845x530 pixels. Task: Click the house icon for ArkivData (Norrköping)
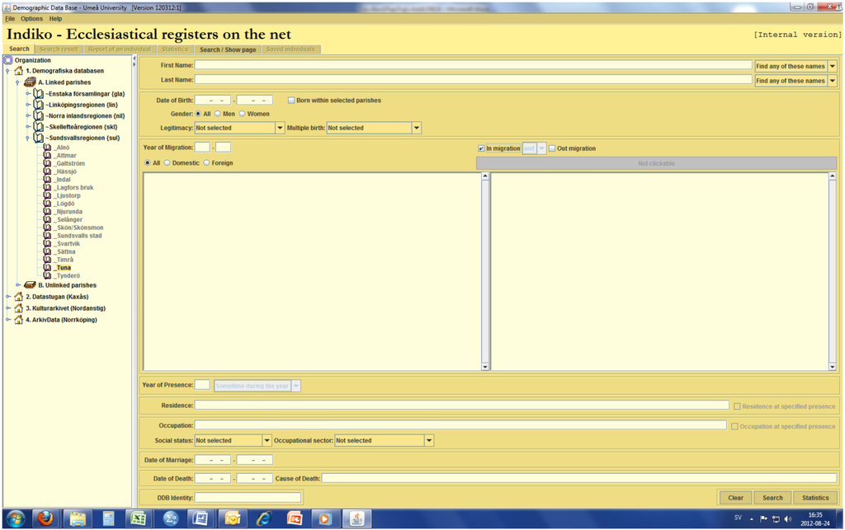coord(19,319)
